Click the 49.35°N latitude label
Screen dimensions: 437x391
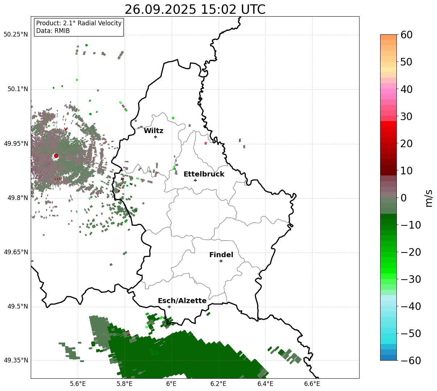coord(16,360)
